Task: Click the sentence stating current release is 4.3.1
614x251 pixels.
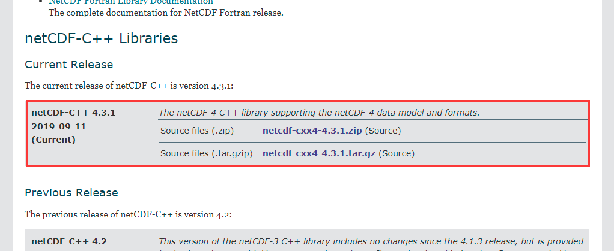Action: 129,86
